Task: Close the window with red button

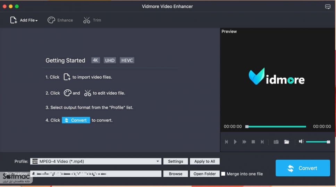Action: (x=5, y=7)
